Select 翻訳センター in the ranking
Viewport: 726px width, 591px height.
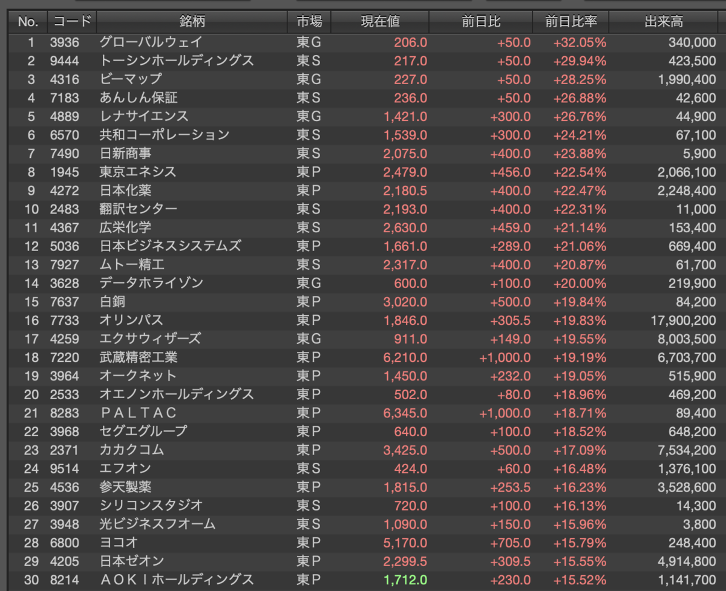(139, 209)
